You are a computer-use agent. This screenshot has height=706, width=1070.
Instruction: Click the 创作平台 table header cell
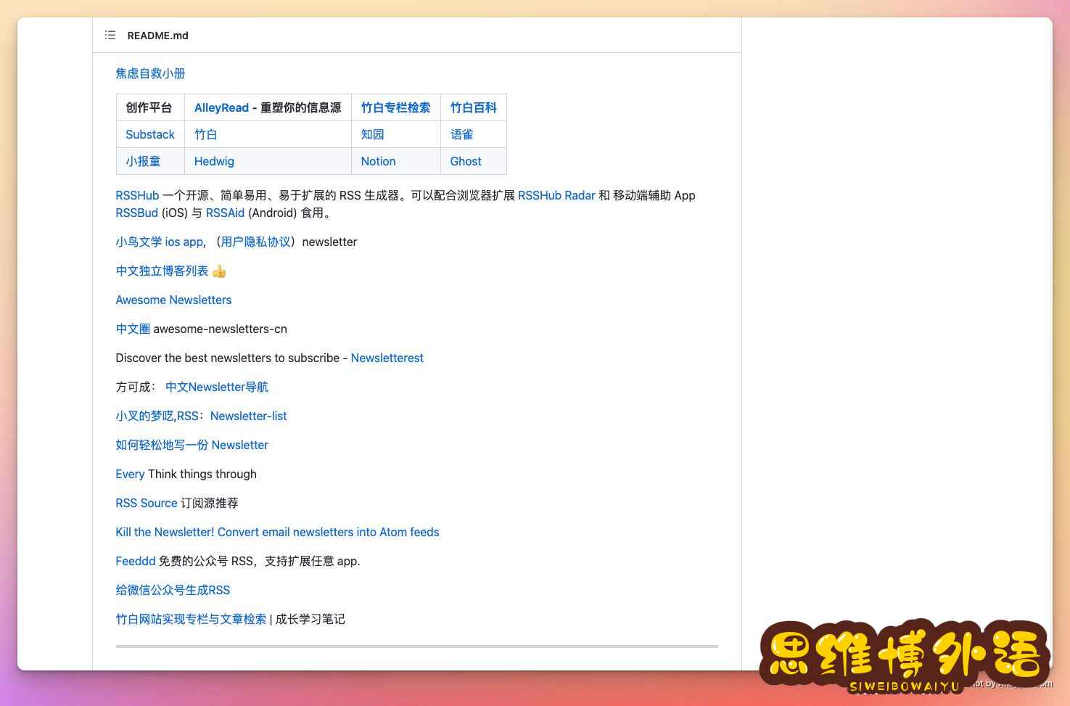tap(149, 107)
